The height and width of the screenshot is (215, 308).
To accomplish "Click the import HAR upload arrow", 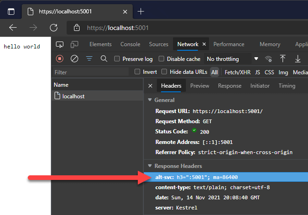I will [283, 59].
